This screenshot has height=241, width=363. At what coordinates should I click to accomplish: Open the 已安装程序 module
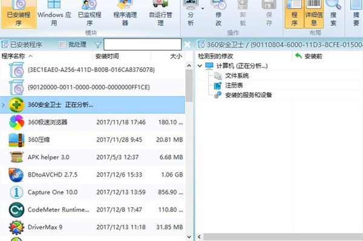point(19,14)
